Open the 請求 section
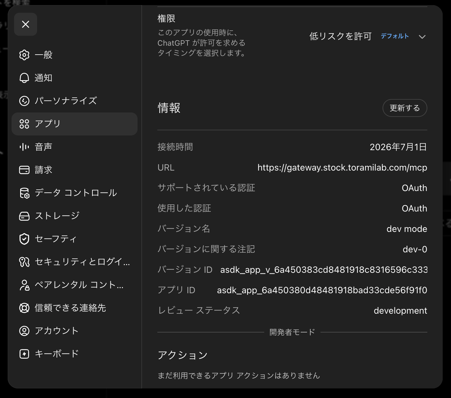This screenshot has height=398, width=451. pos(75,170)
